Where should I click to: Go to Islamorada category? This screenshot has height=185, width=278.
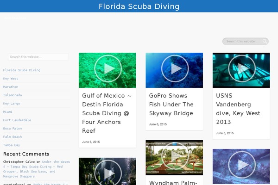tap(13, 95)
